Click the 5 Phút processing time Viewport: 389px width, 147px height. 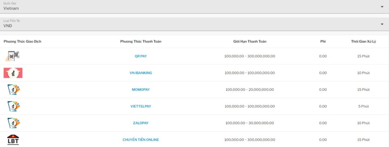coord(363,106)
